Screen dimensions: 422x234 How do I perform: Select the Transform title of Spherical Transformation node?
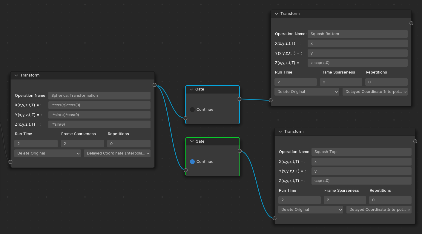coord(30,75)
